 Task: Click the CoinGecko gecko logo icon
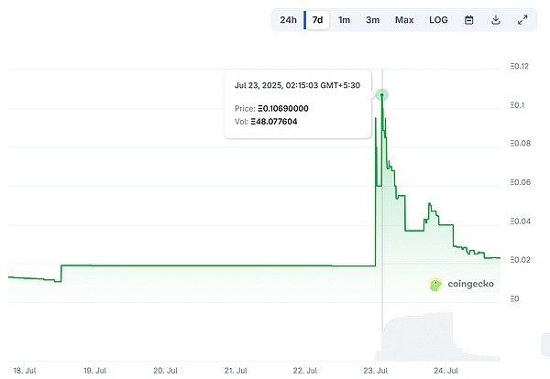point(435,285)
